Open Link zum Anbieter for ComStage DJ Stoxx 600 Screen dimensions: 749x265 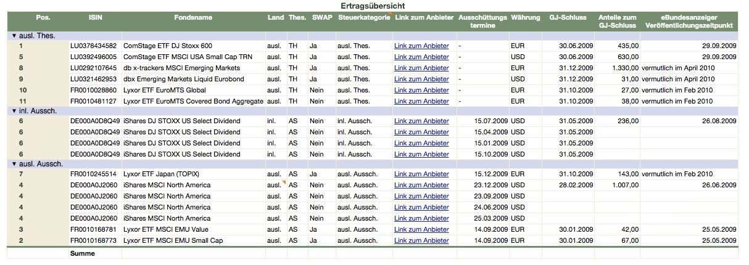(421, 46)
